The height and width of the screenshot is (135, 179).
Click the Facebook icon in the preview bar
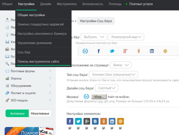[x=99, y=51]
